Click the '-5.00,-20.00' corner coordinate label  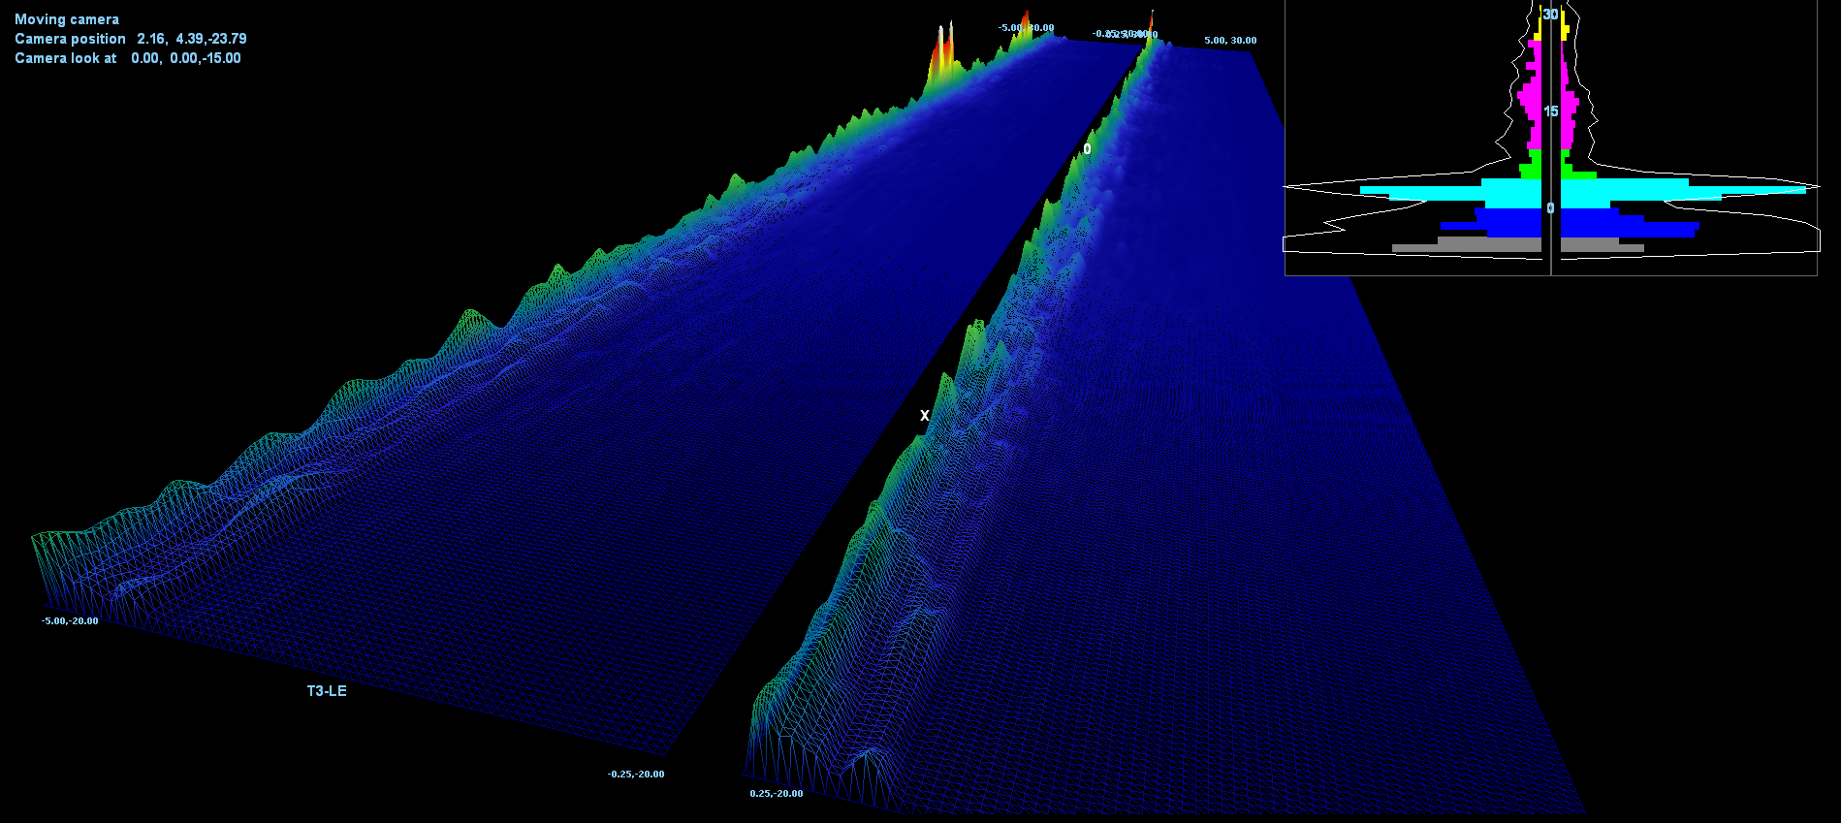click(70, 620)
